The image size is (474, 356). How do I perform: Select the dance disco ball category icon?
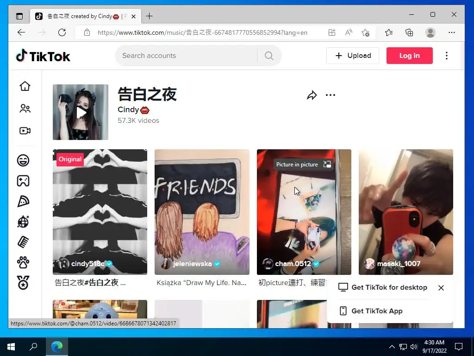pyautogui.click(x=23, y=222)
